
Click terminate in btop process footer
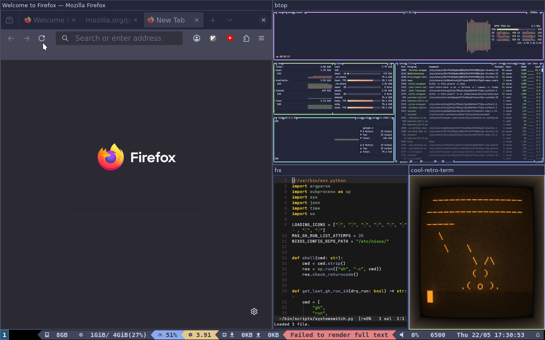click(428, 162)
